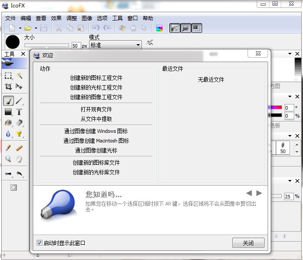Screen dimensions: 303x260
Task: Select the crop tool
Action: pyautogui.click(x=8, y=86)
